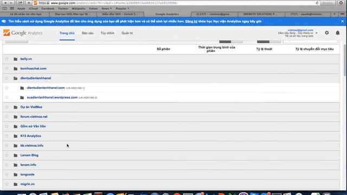Click star icon beside Lenam Blog
This screenshot has height=195, width=347.
pos(7,155)
